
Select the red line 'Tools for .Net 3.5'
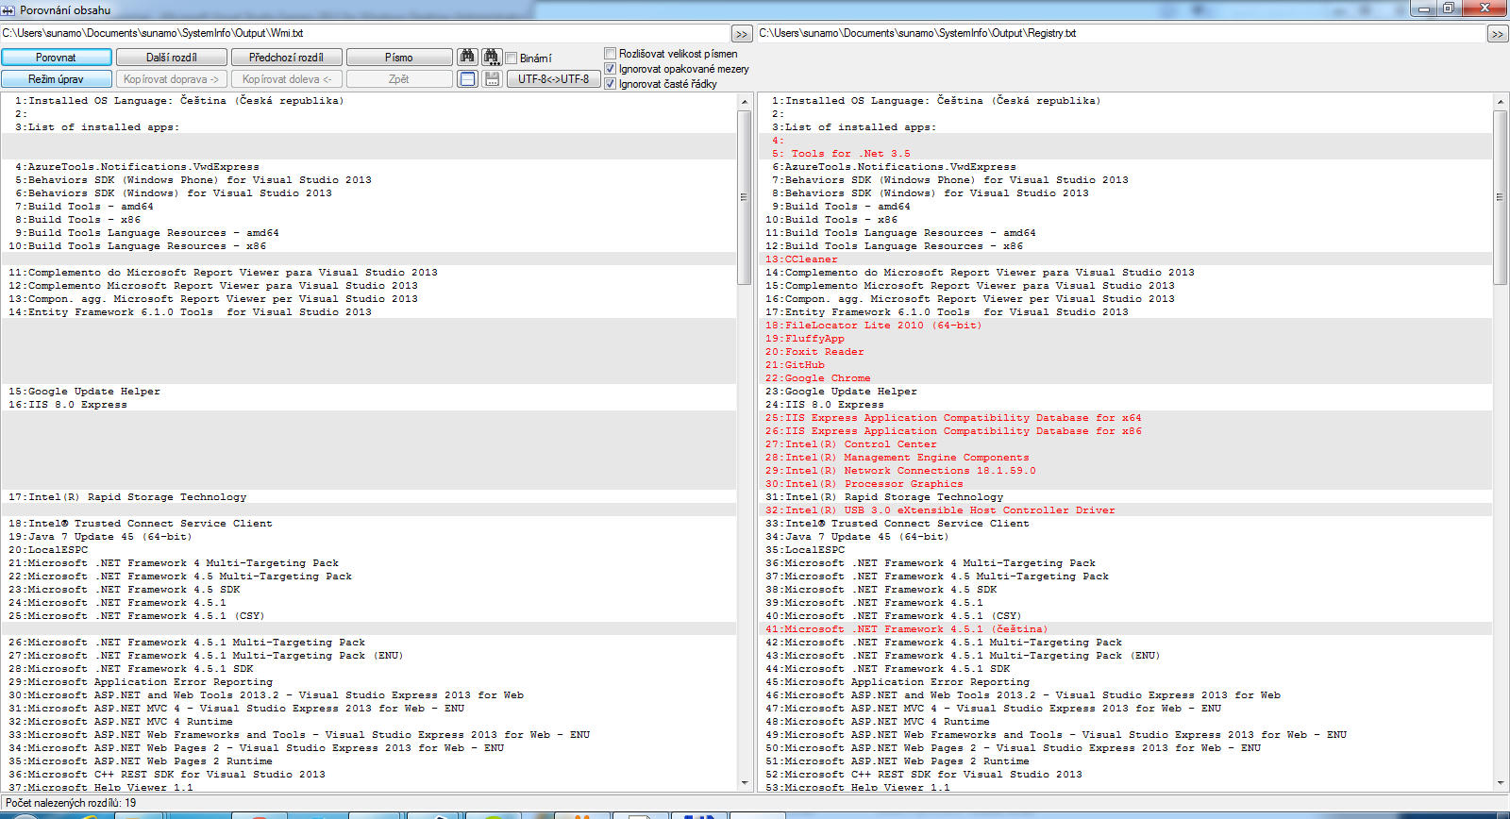point(1125,154)
